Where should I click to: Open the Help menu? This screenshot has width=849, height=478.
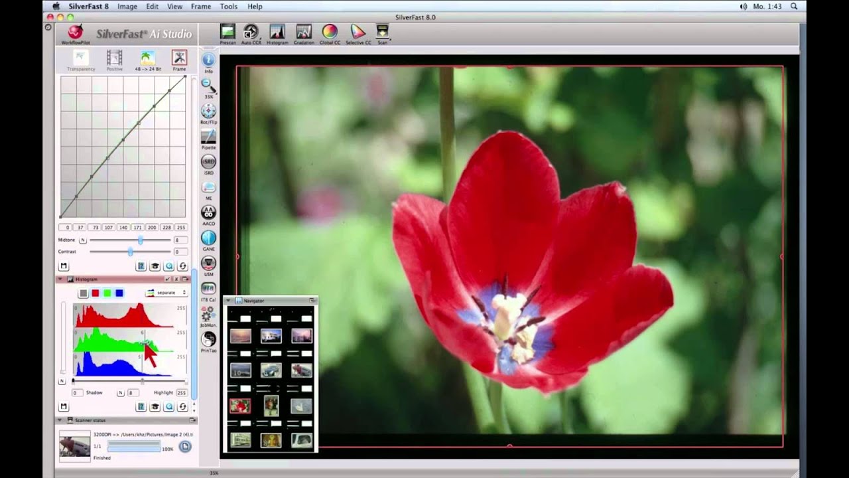pyautogui.click(x=255, y=6)
